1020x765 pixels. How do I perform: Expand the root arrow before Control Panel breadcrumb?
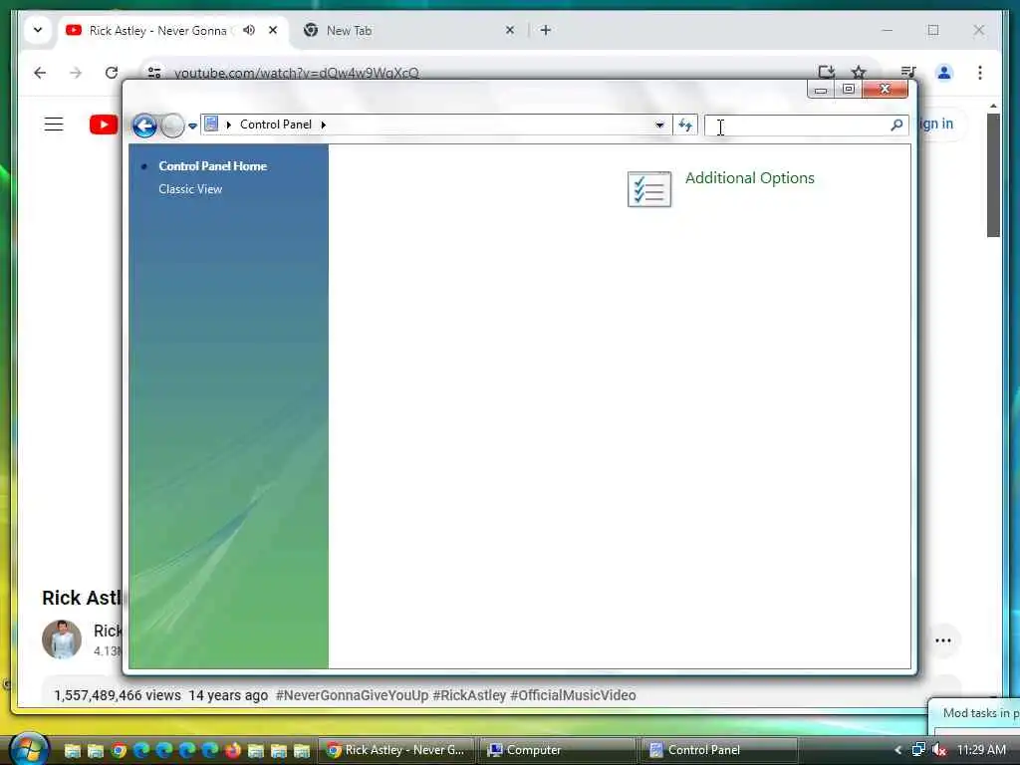click(x=228, y=125)
